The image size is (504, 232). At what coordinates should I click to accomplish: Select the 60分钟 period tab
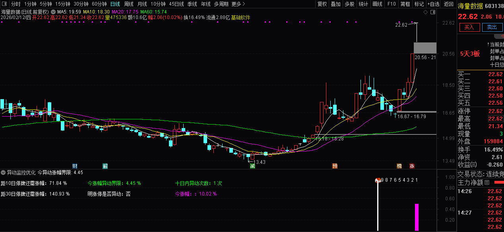coord(99,4)
